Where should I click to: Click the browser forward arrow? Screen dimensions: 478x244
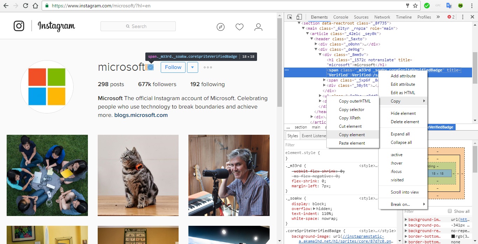tap(16, 6)
